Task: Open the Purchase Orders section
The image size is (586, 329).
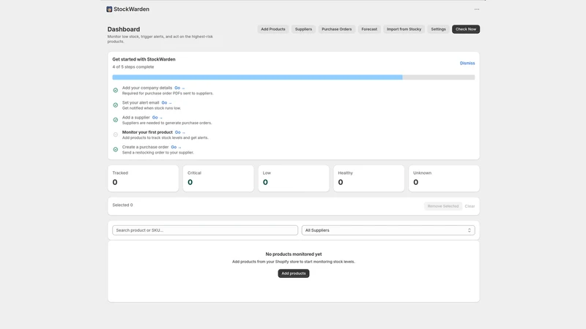Action: point(336,29)
